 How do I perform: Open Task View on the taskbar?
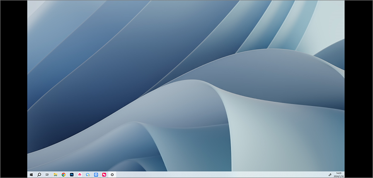47,175
